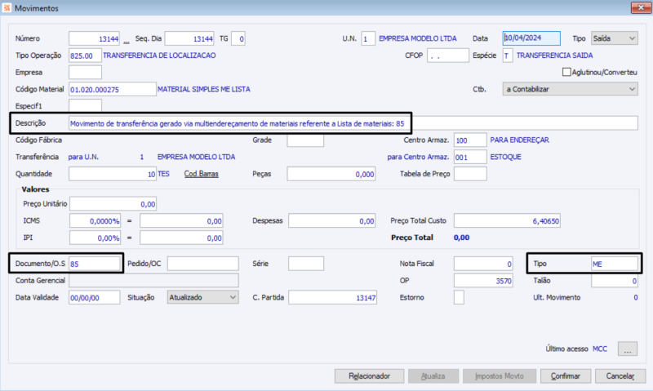Open the lookup dots beside Número field
This screenshot has width=653, height=391.
coord(127,42)
